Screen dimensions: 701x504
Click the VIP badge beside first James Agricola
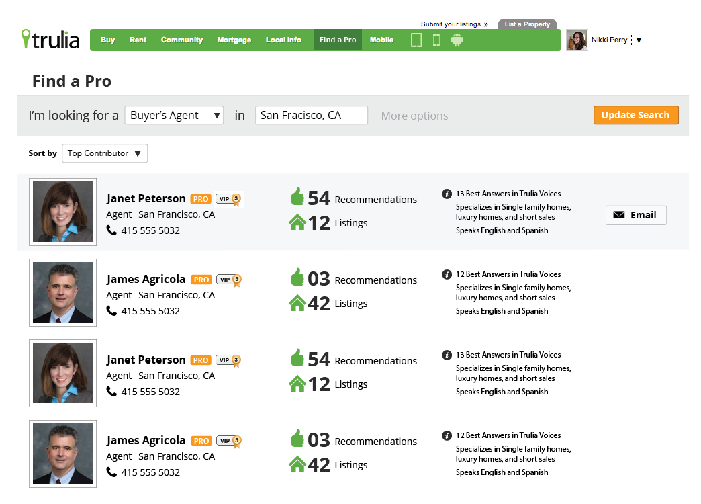coord(229,280)
